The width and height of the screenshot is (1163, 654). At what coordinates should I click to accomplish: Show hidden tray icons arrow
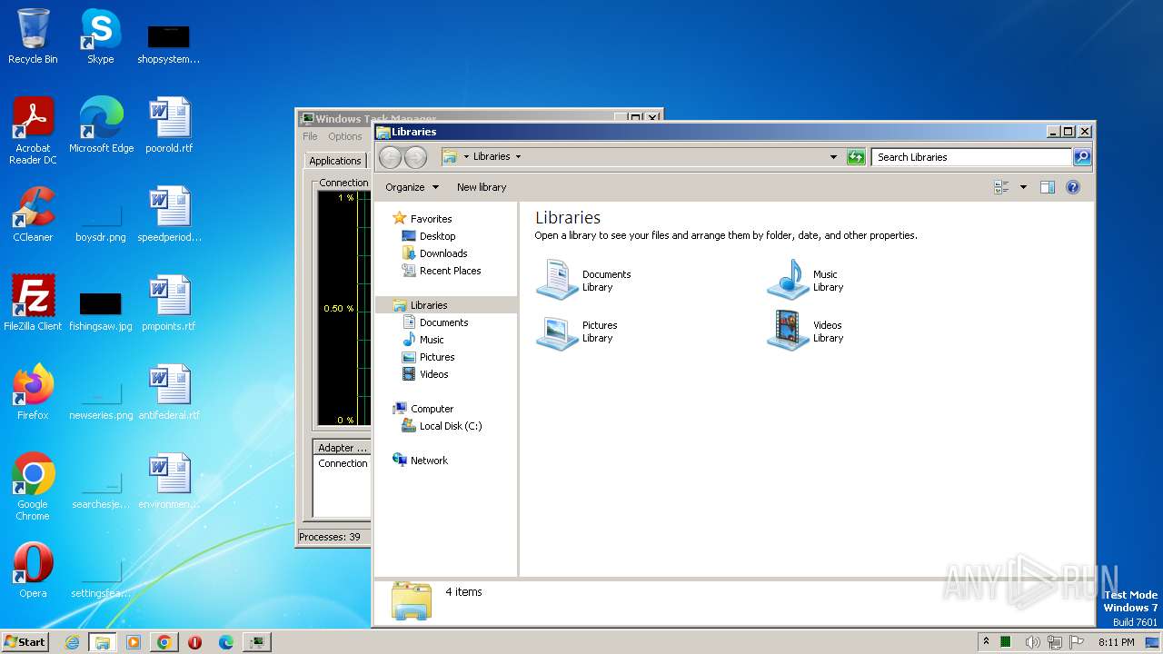pos(986,642)
